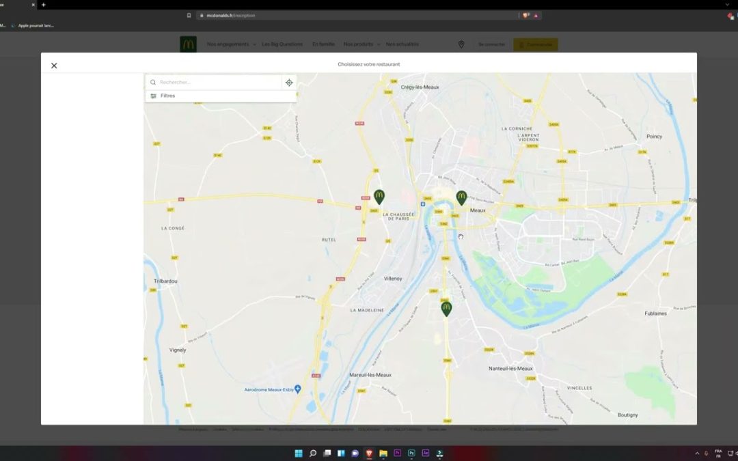Click the Brave browser taskbar icon
The image size is (738, 461).
[369, 453]
